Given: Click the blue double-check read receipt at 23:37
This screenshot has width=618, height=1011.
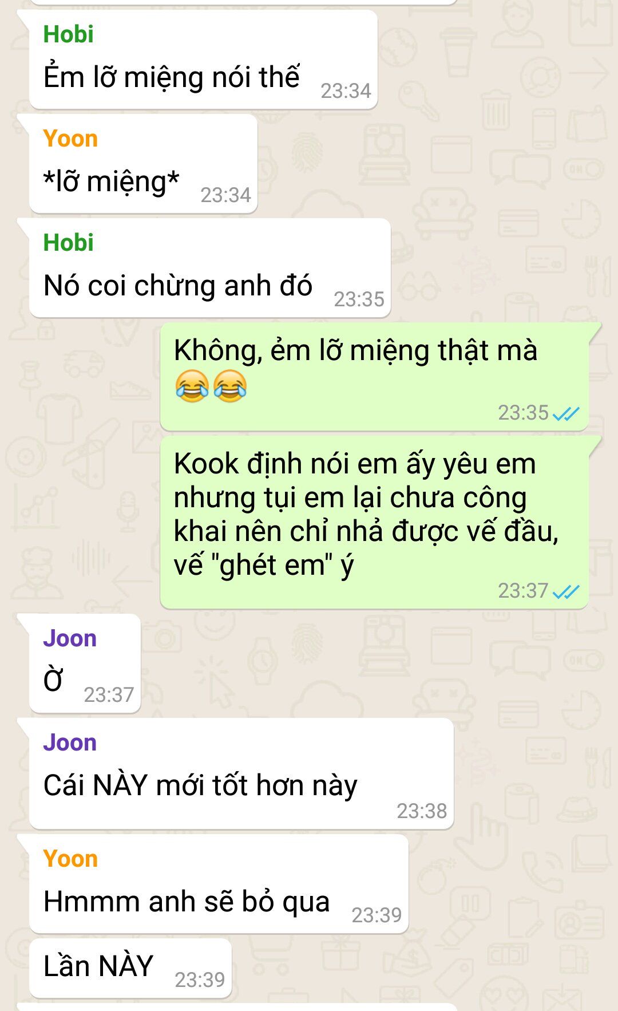Looking at the screenshot, I should coord(566,591).
